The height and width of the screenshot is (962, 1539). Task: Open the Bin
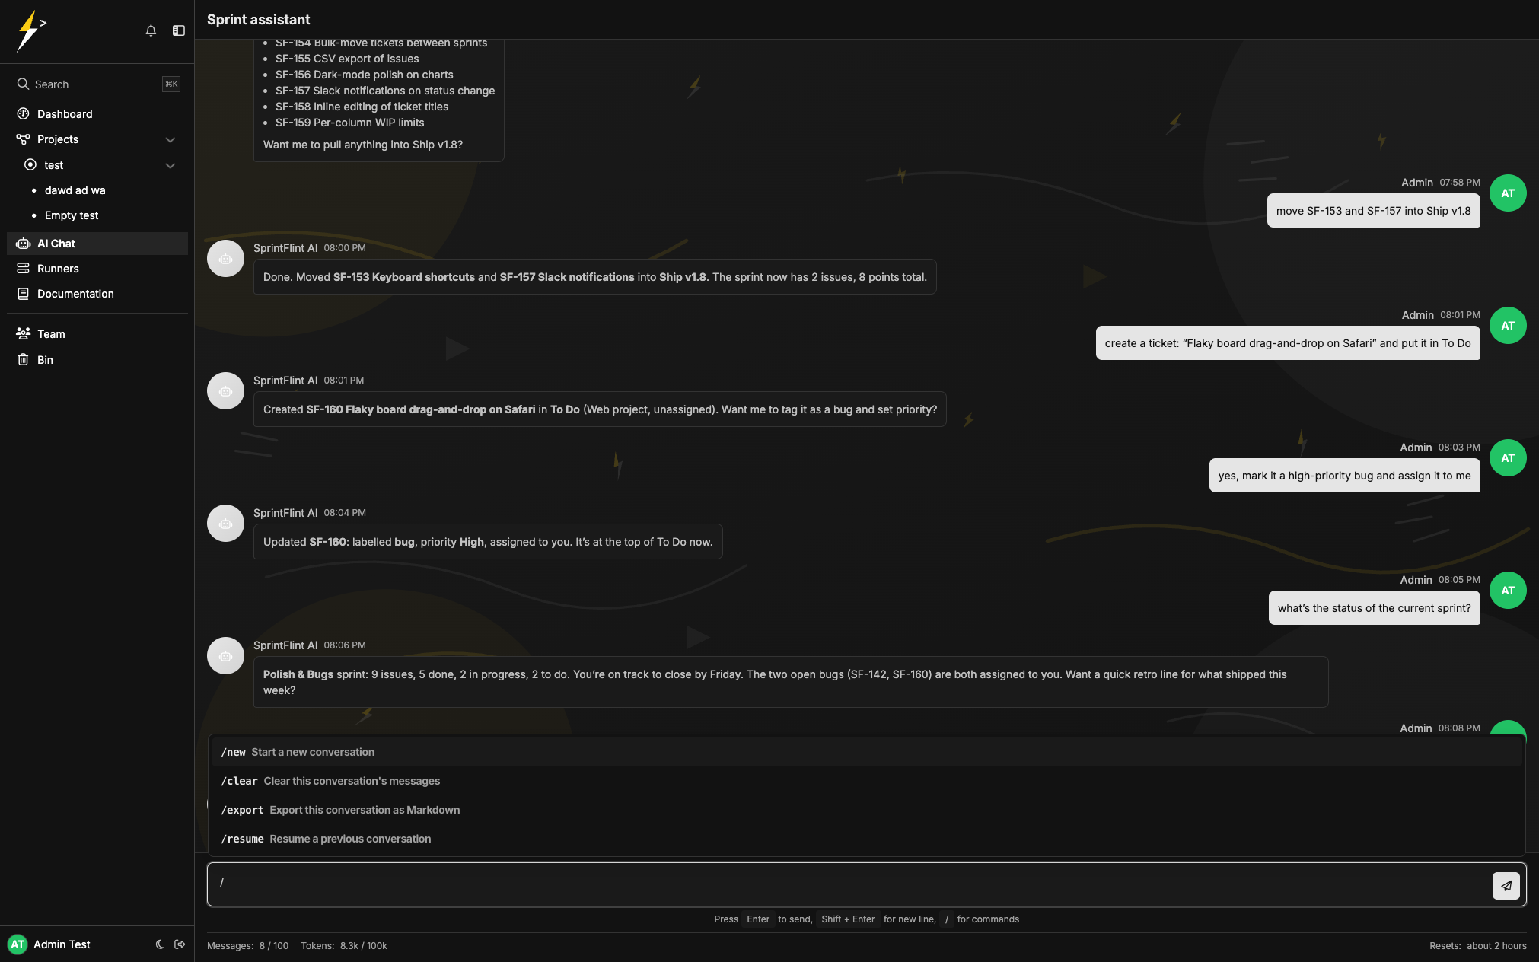tap(97, 360)
